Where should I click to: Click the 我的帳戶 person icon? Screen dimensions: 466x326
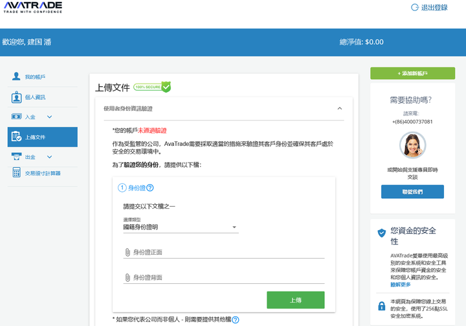(16, 76)
